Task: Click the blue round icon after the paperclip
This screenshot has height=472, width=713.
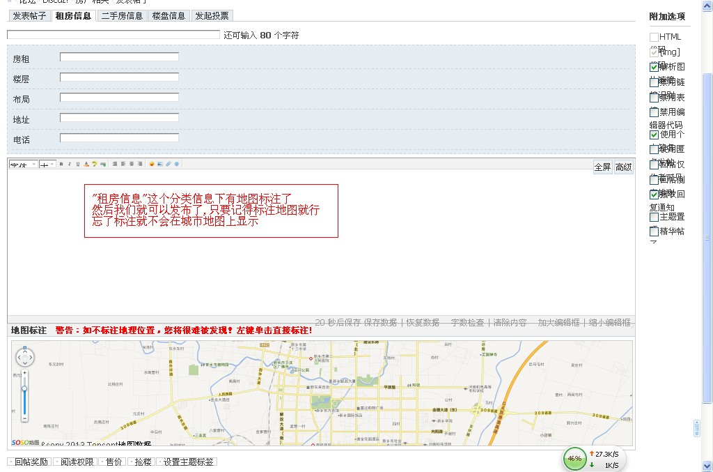Action: tap(177, 164)
